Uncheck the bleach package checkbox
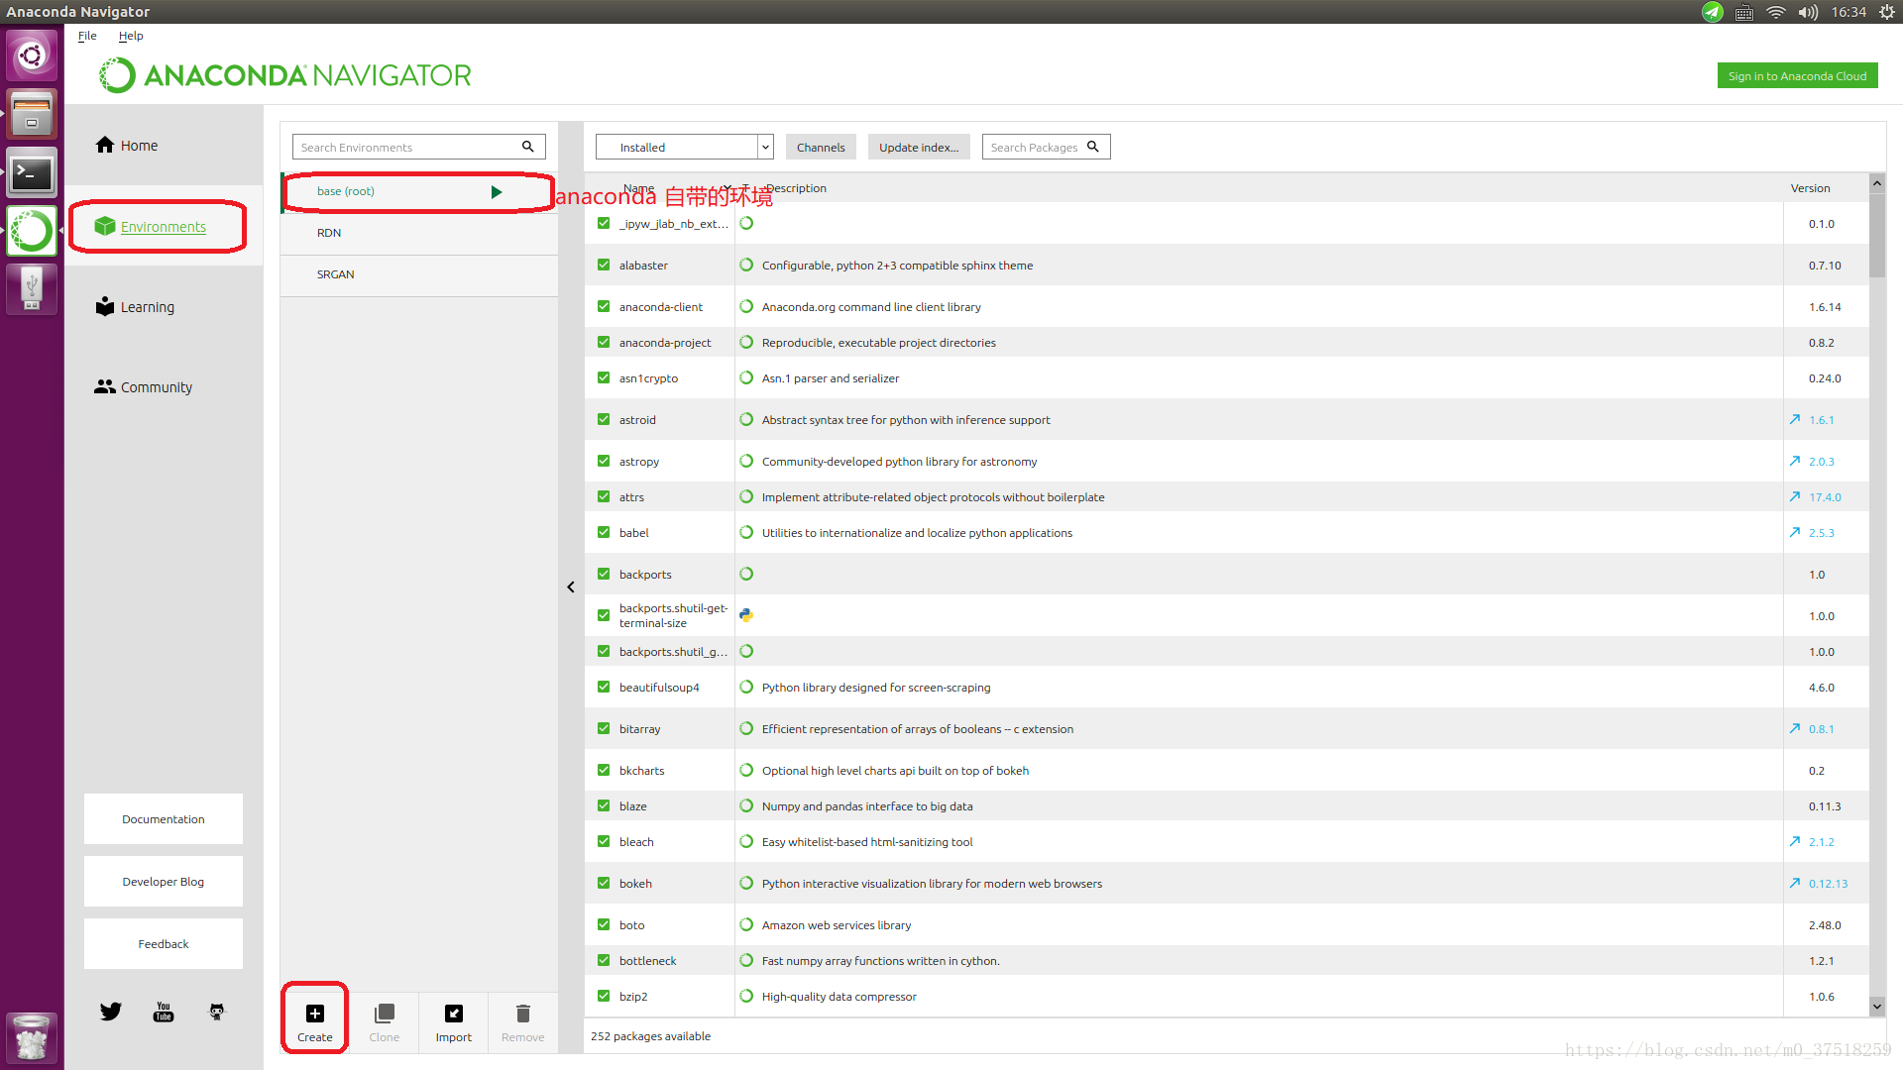 coord(604,842)
